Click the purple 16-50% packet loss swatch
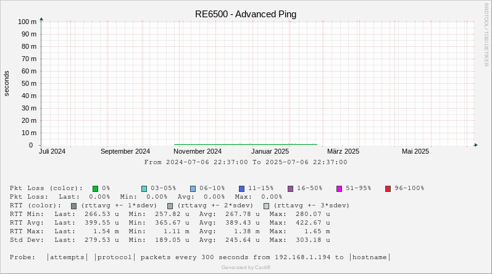This screenshot has width=492, height=274. 291,189
